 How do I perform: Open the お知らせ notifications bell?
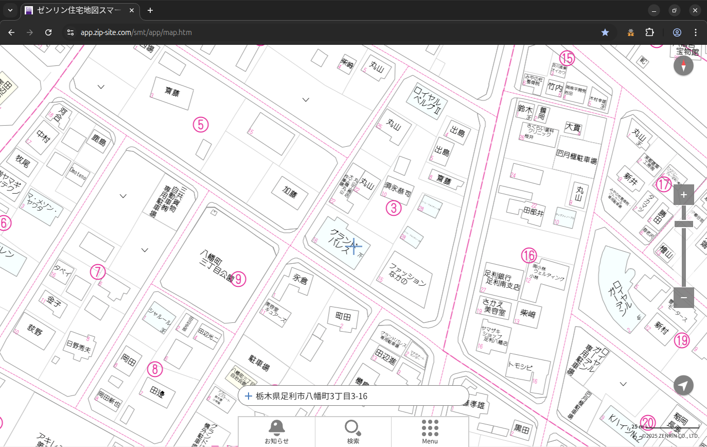276,431
